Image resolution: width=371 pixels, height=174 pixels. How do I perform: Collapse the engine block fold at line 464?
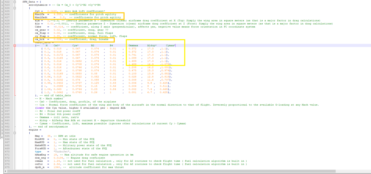pyautogui.click(x=15, y=133)
